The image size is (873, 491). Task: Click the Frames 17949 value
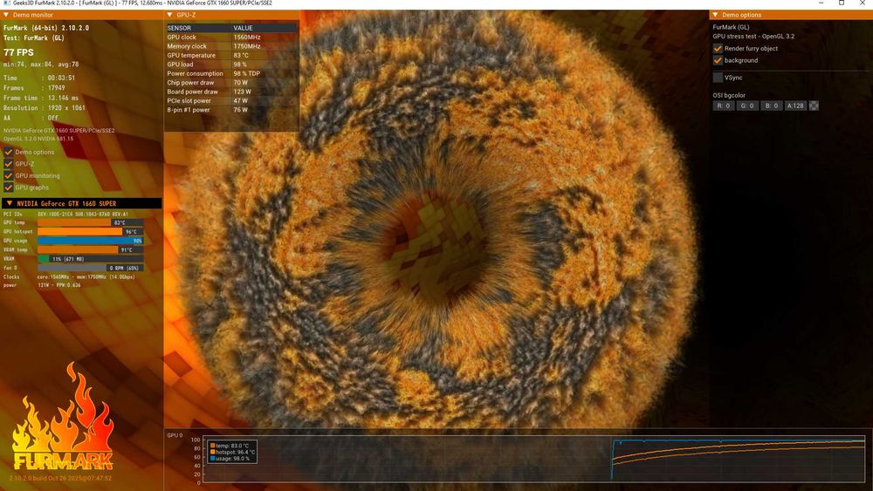[x=56, y=88]
